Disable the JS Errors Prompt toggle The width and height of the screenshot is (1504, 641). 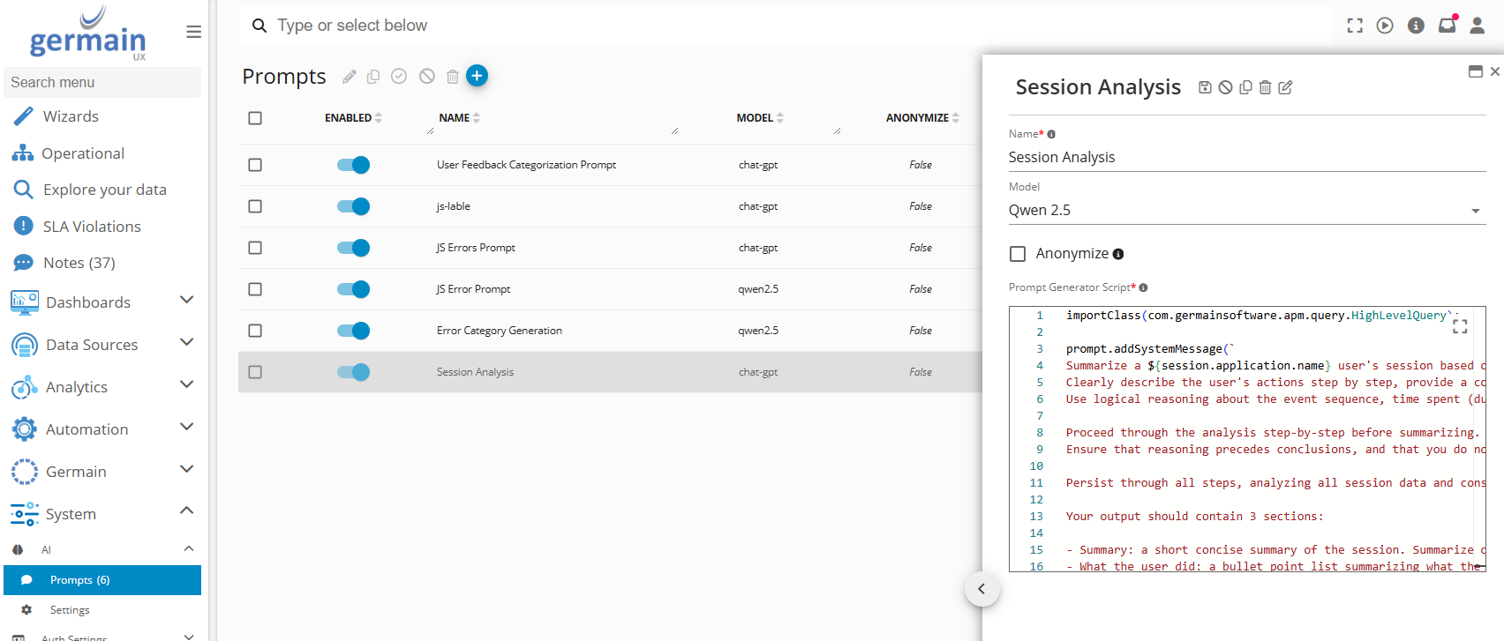point(353,248)
